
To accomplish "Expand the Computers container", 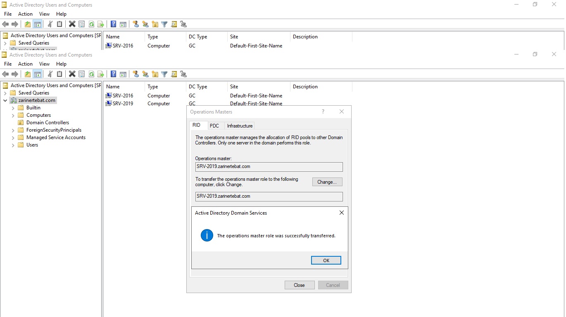I will tap(13, 115).
